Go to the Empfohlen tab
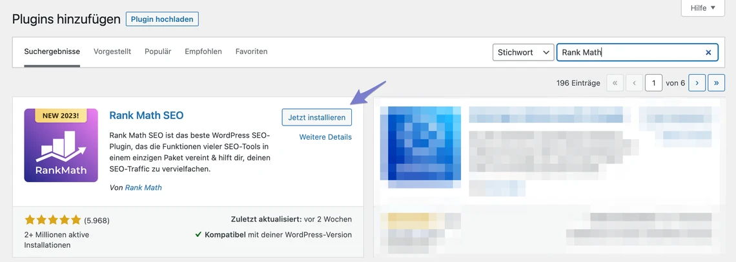 (203, 51)
